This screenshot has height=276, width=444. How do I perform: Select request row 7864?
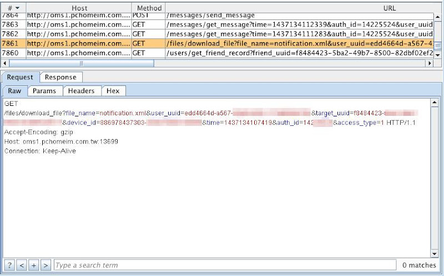point(217,16)
